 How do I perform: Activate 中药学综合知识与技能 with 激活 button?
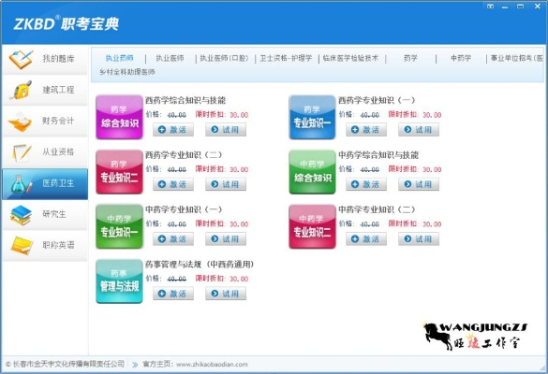coord(366,184)
